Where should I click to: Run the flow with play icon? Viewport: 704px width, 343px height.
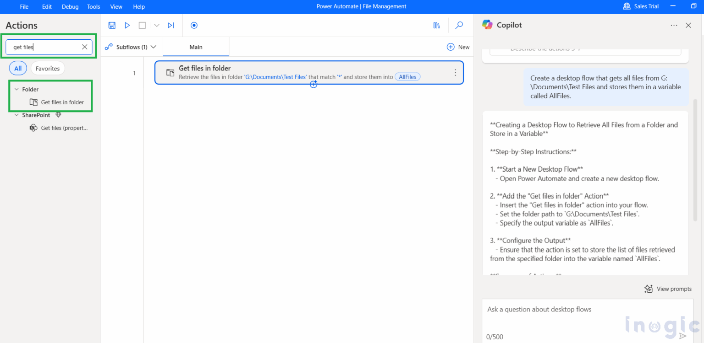pos(127,26)
